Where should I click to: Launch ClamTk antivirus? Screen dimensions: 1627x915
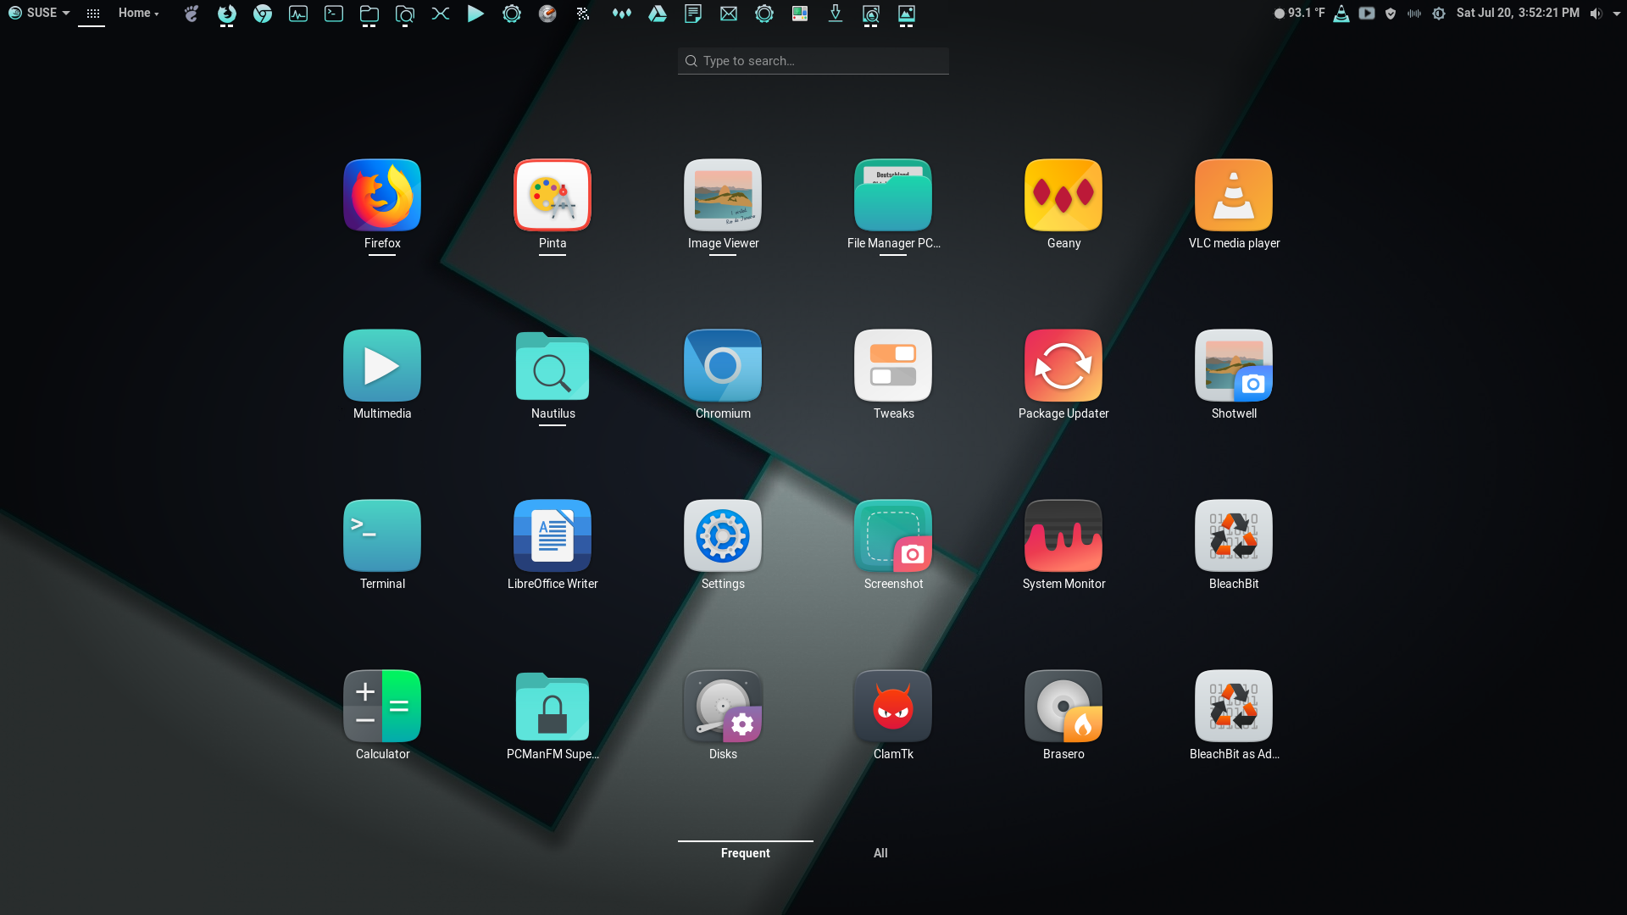[893, 707]
